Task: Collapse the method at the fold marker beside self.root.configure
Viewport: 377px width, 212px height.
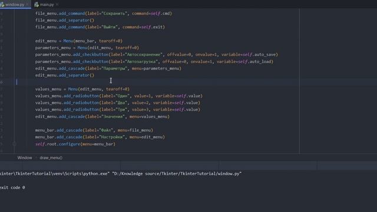Action: (14, 144)
